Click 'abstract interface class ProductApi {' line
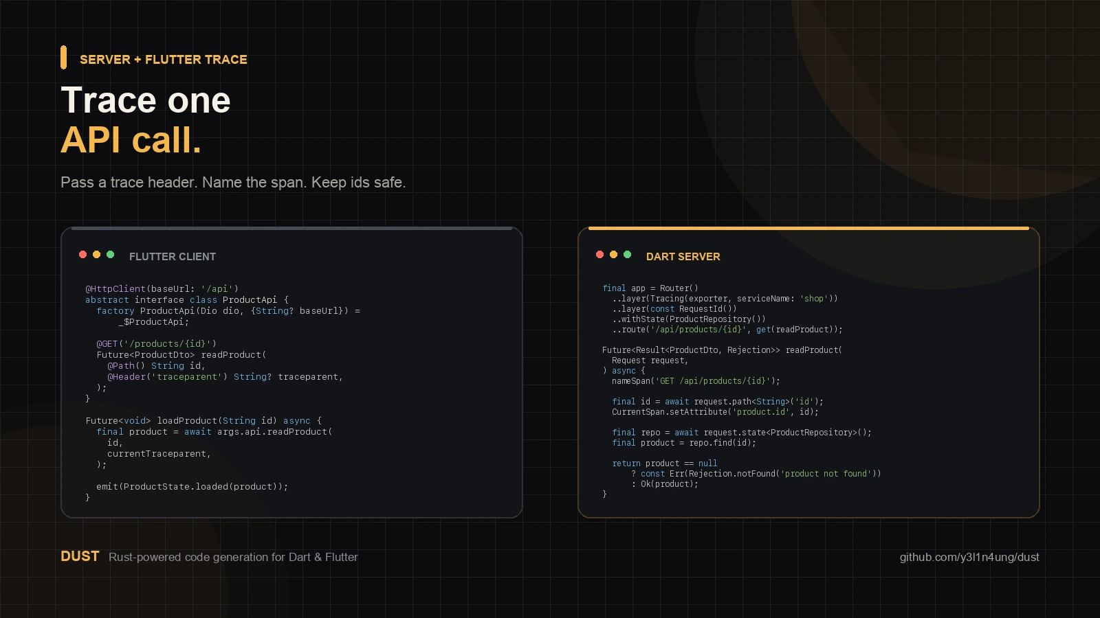This screenshot has width=1100, height=618. [187, 300]
